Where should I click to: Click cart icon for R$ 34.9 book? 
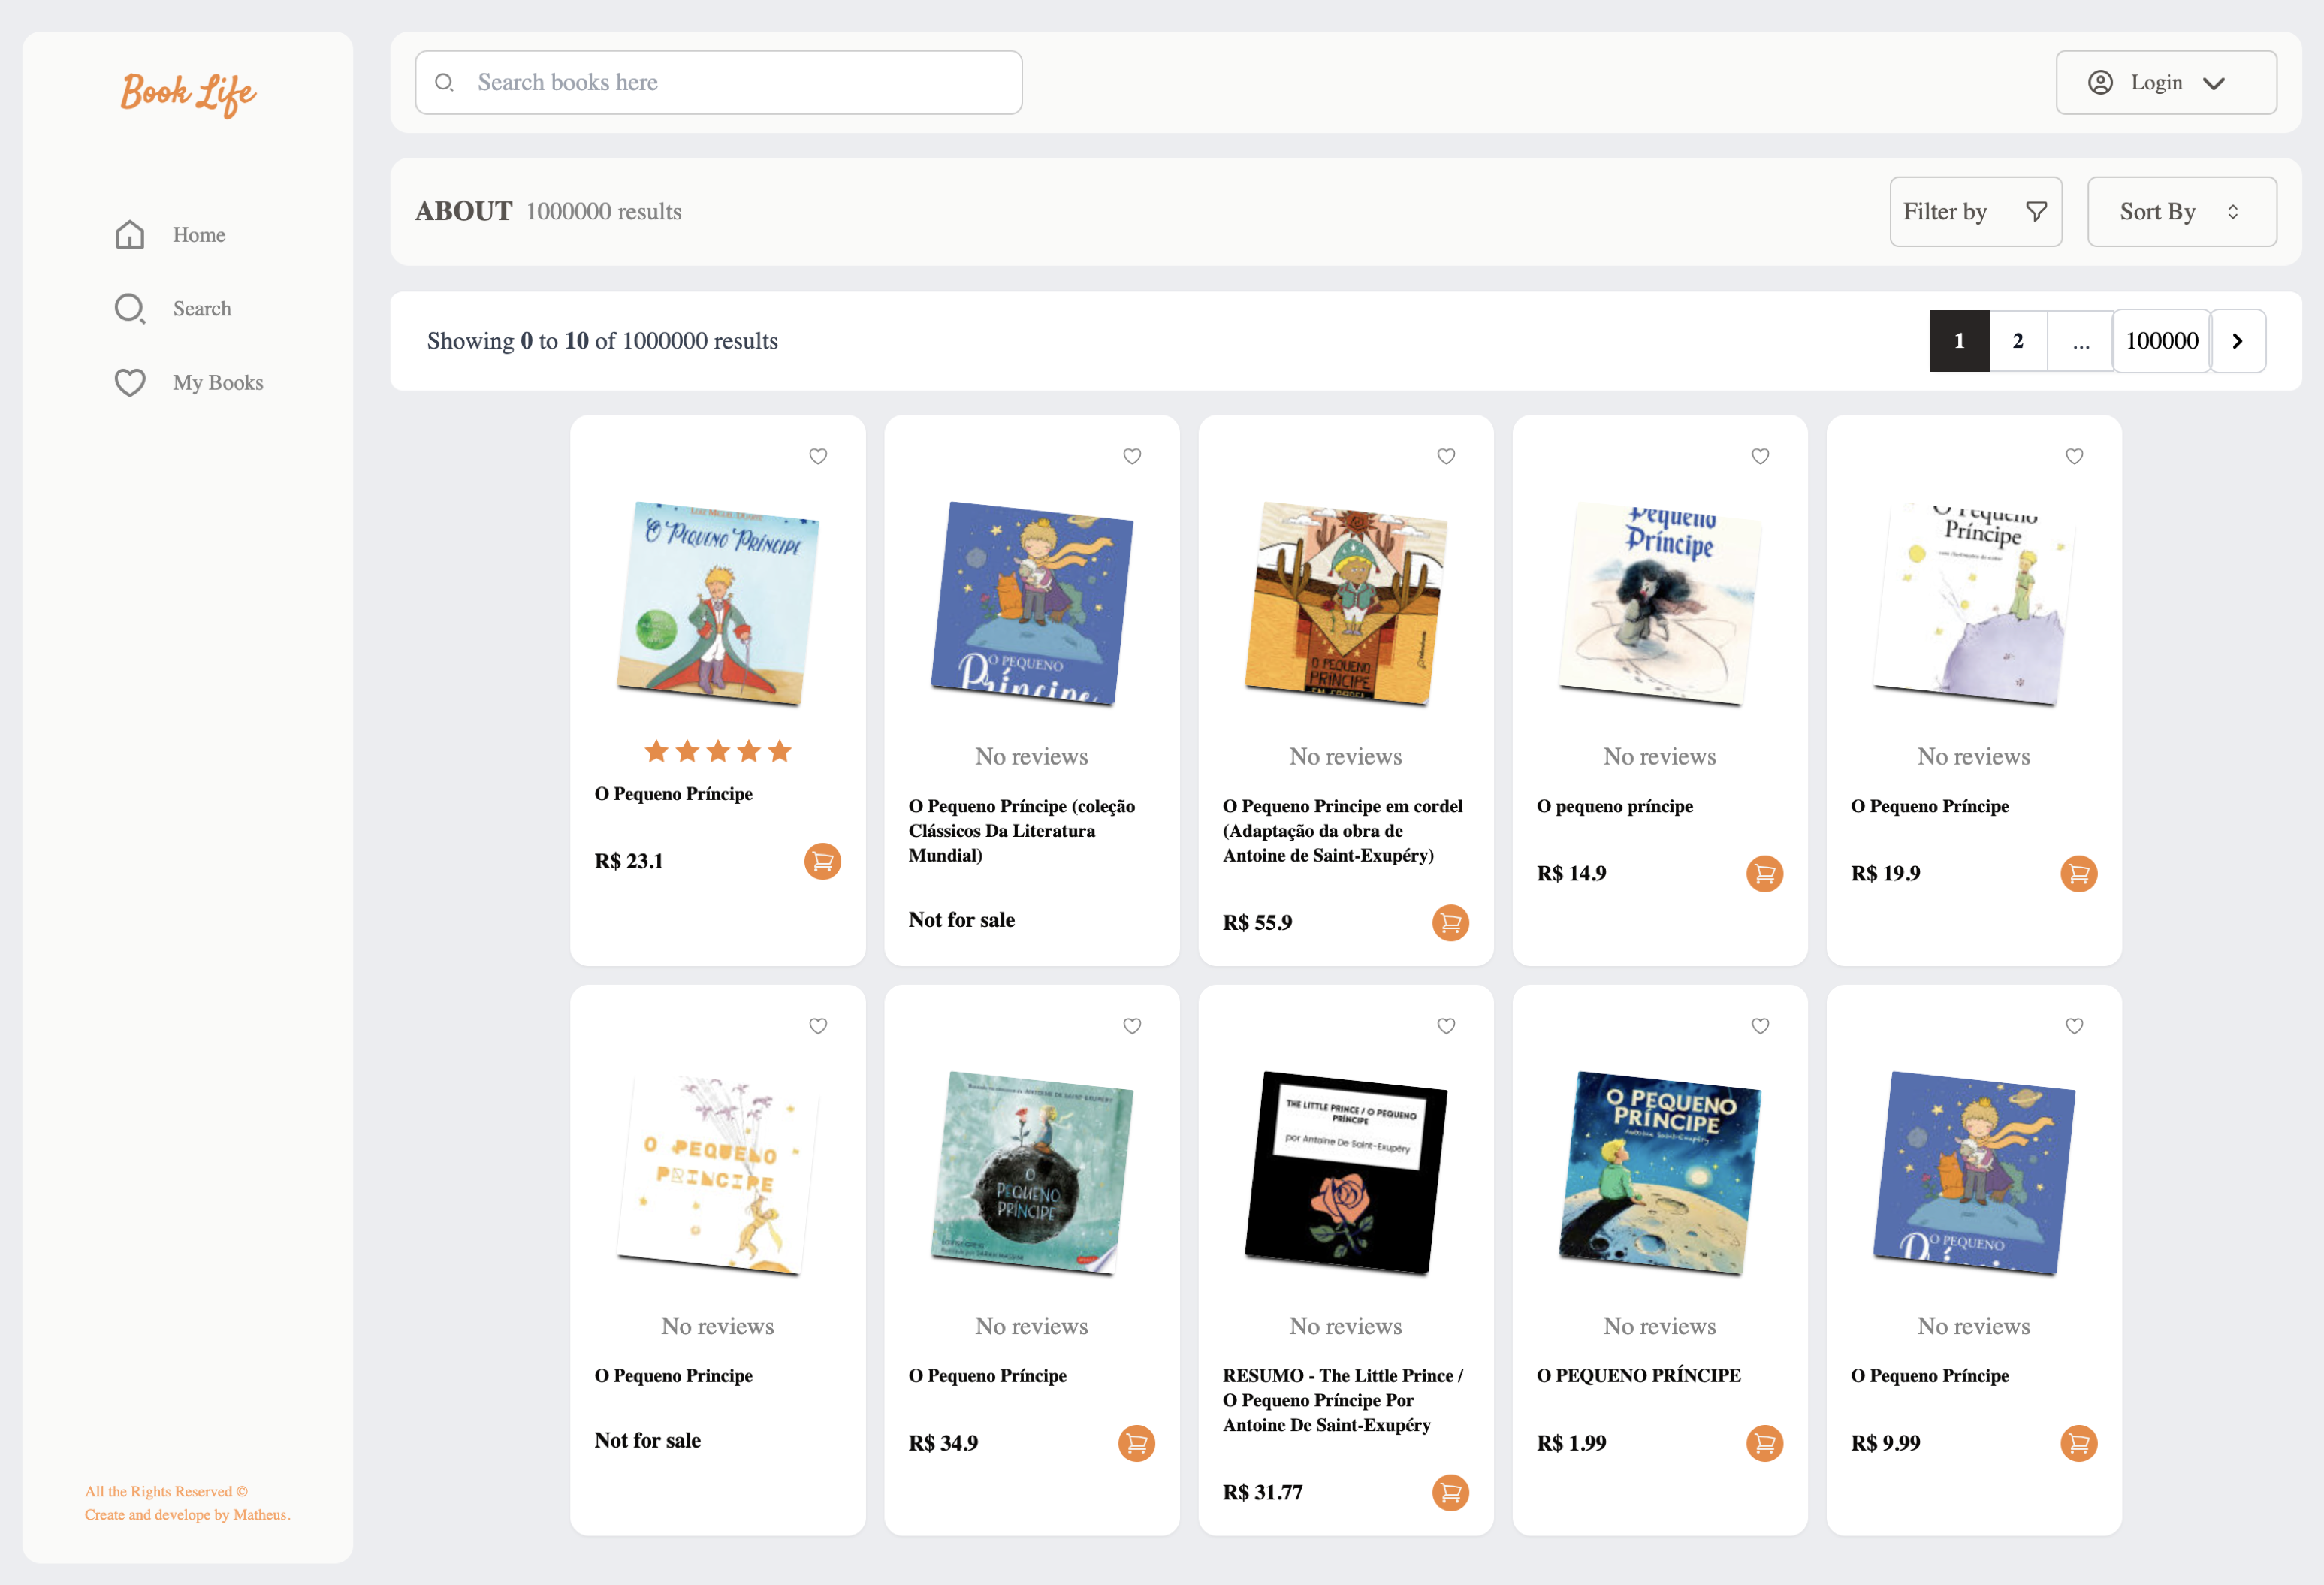point(1136,1443)
